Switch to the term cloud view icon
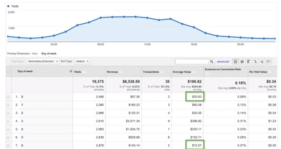 [x=262, y=61]
